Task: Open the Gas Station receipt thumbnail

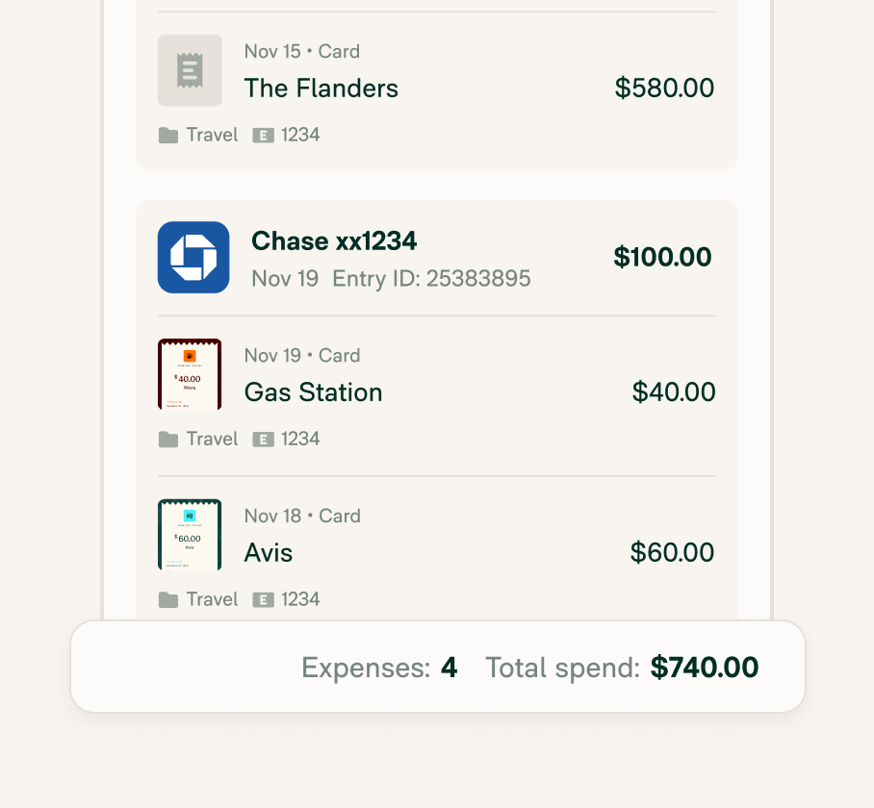Action: [190, 374]
